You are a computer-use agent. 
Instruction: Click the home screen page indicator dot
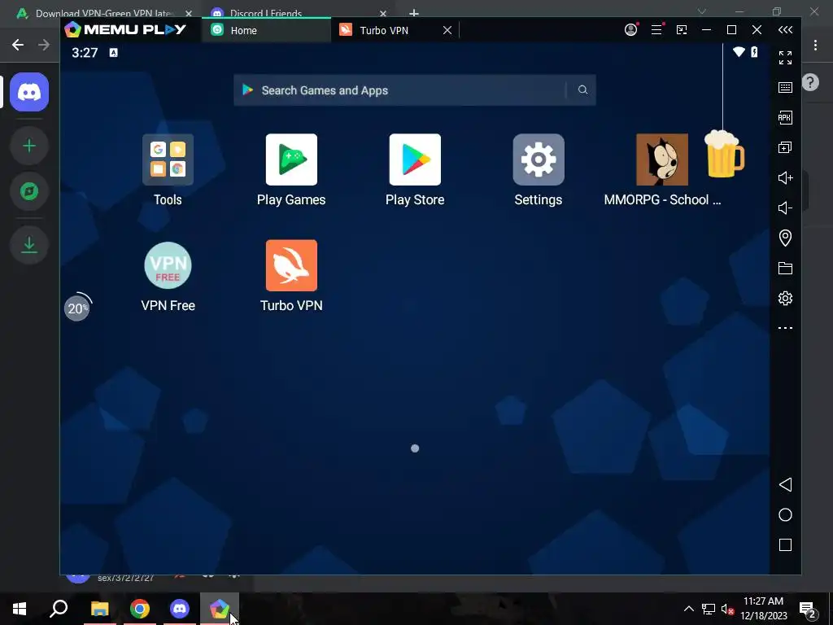click(x=415, y=448)
